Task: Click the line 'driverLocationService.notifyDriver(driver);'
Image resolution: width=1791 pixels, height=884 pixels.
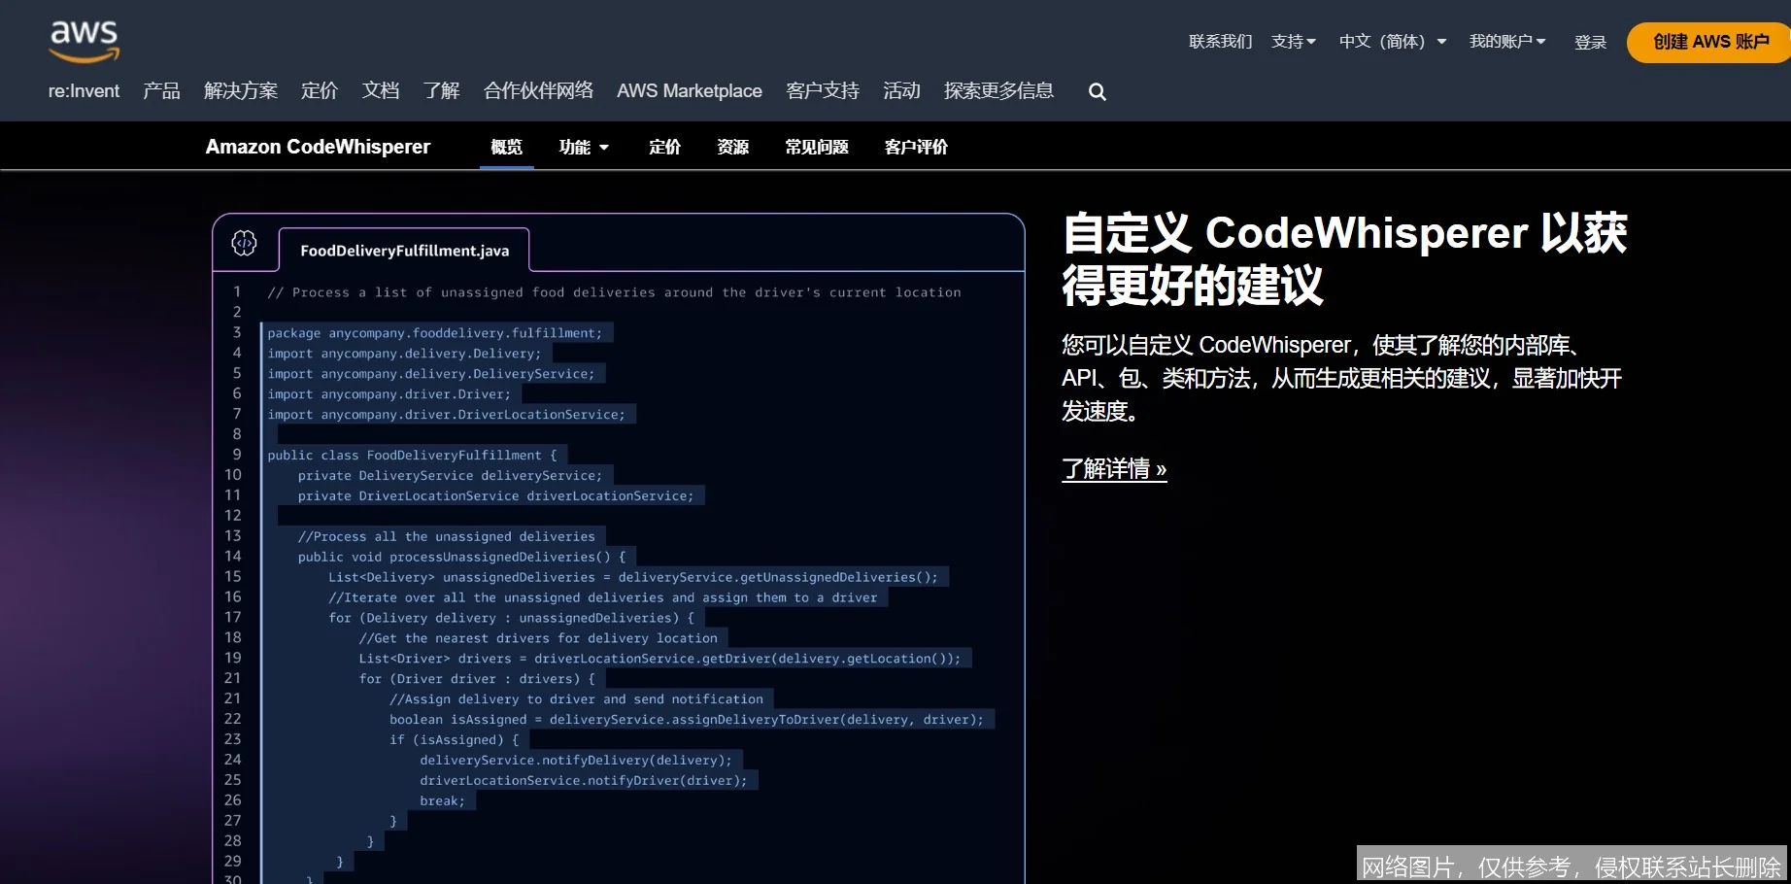Action: tap(583, 781)
